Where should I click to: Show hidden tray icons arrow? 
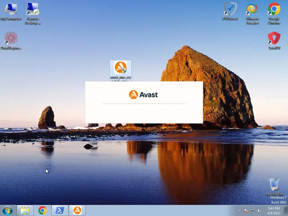[239, 211]
